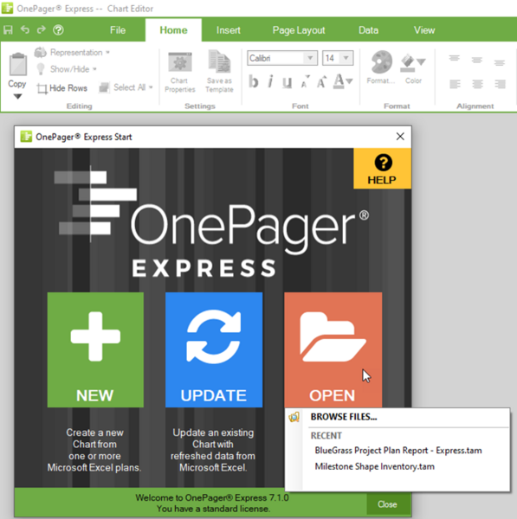Open Chart Properties settings
The width and height of the screenshot is (517, 519).
(180, 73)
